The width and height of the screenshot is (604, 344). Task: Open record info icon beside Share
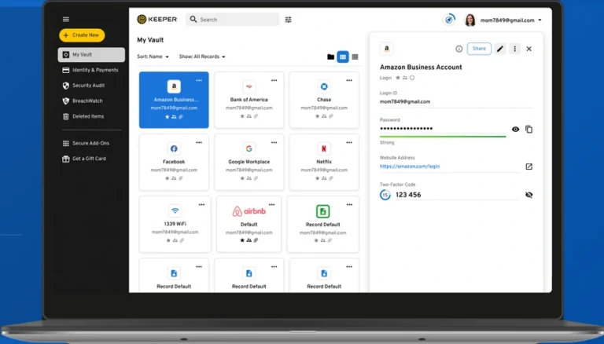pos(459,49)
